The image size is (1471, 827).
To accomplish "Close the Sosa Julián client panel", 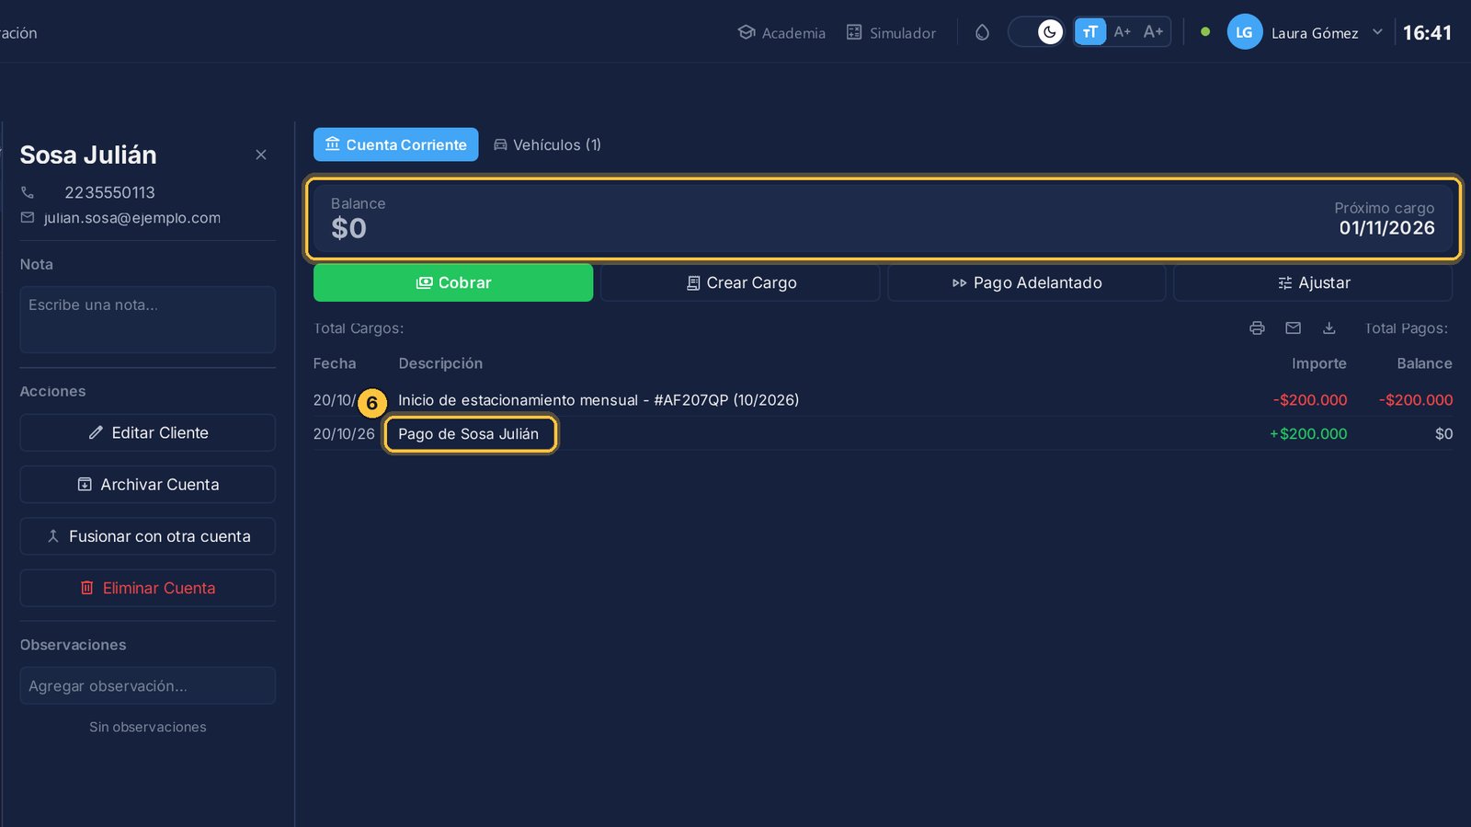I will tap(261, 155).
